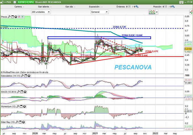Click the 'Estocástico (14 3 5)' label

11,76
